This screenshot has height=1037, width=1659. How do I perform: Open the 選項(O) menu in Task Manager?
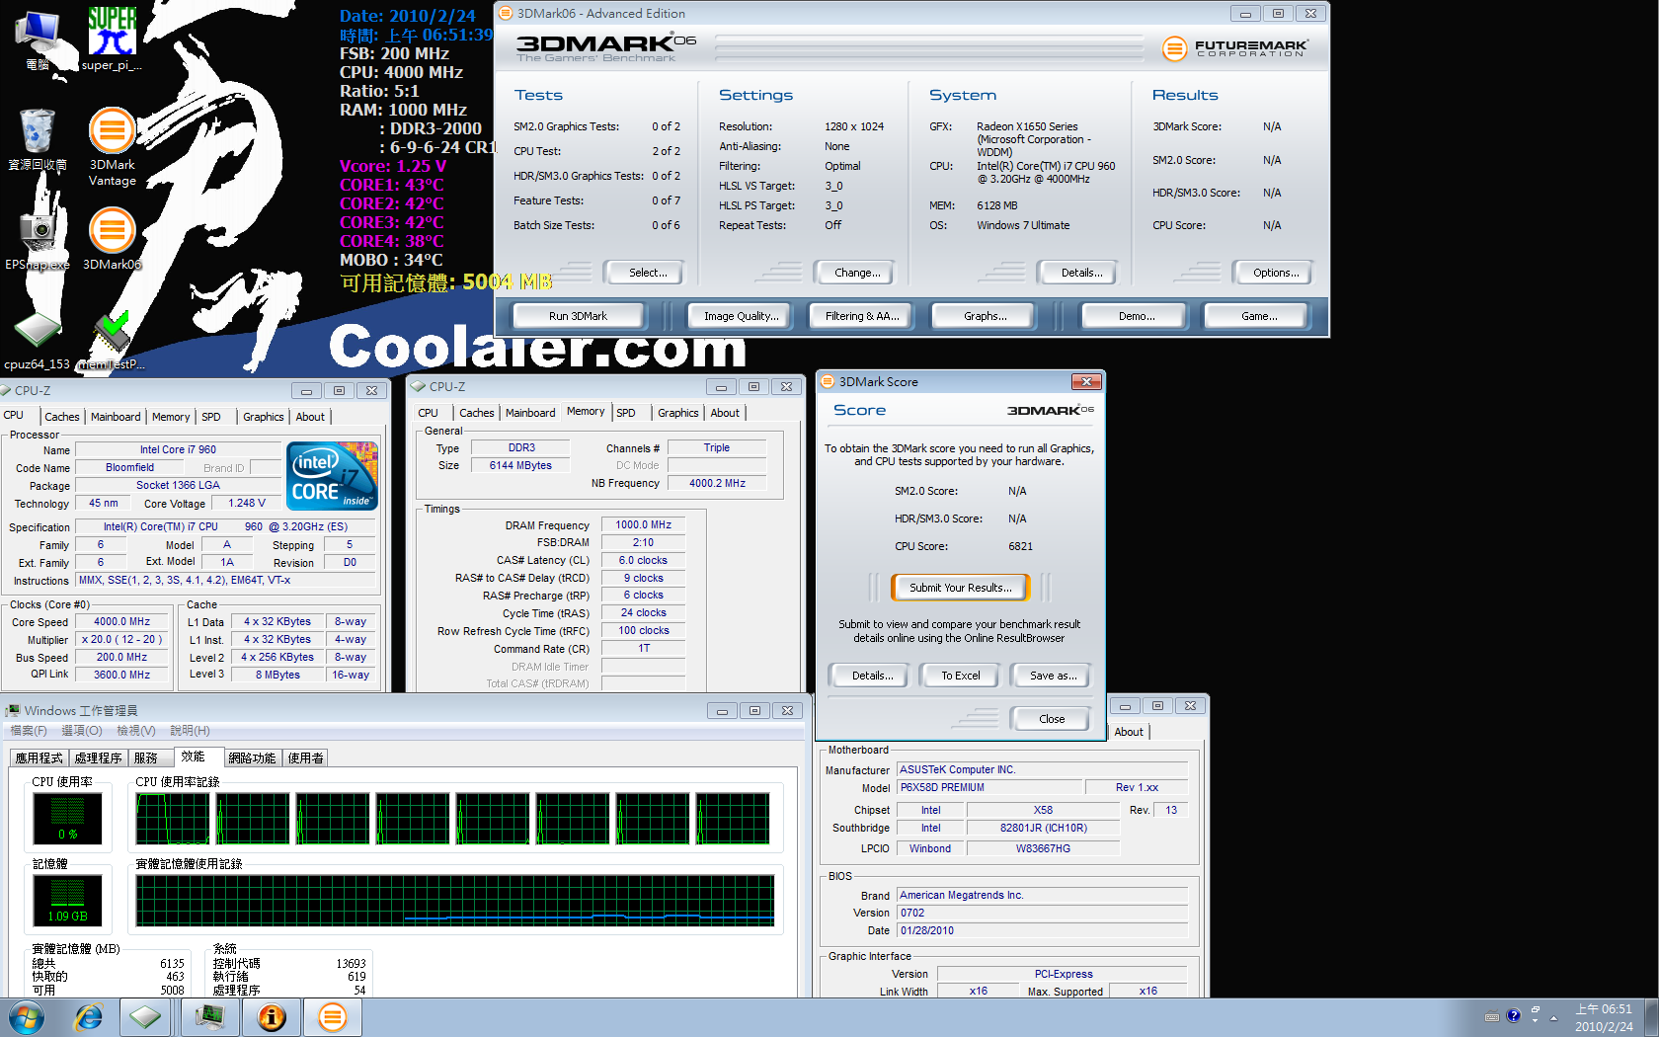coord(82,731)
